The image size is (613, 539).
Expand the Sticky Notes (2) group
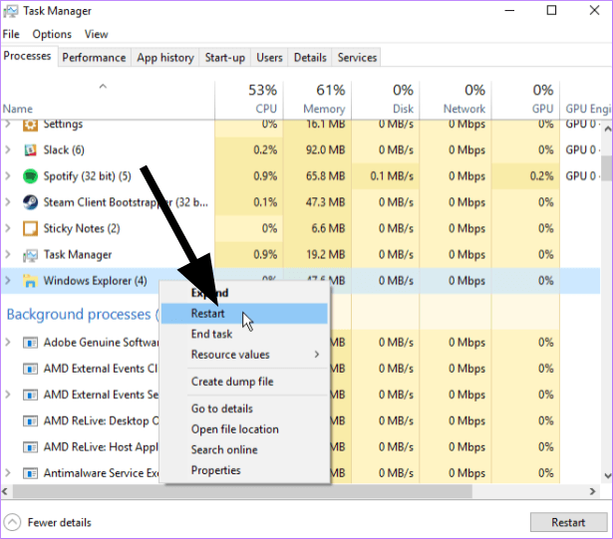point(7,229)
